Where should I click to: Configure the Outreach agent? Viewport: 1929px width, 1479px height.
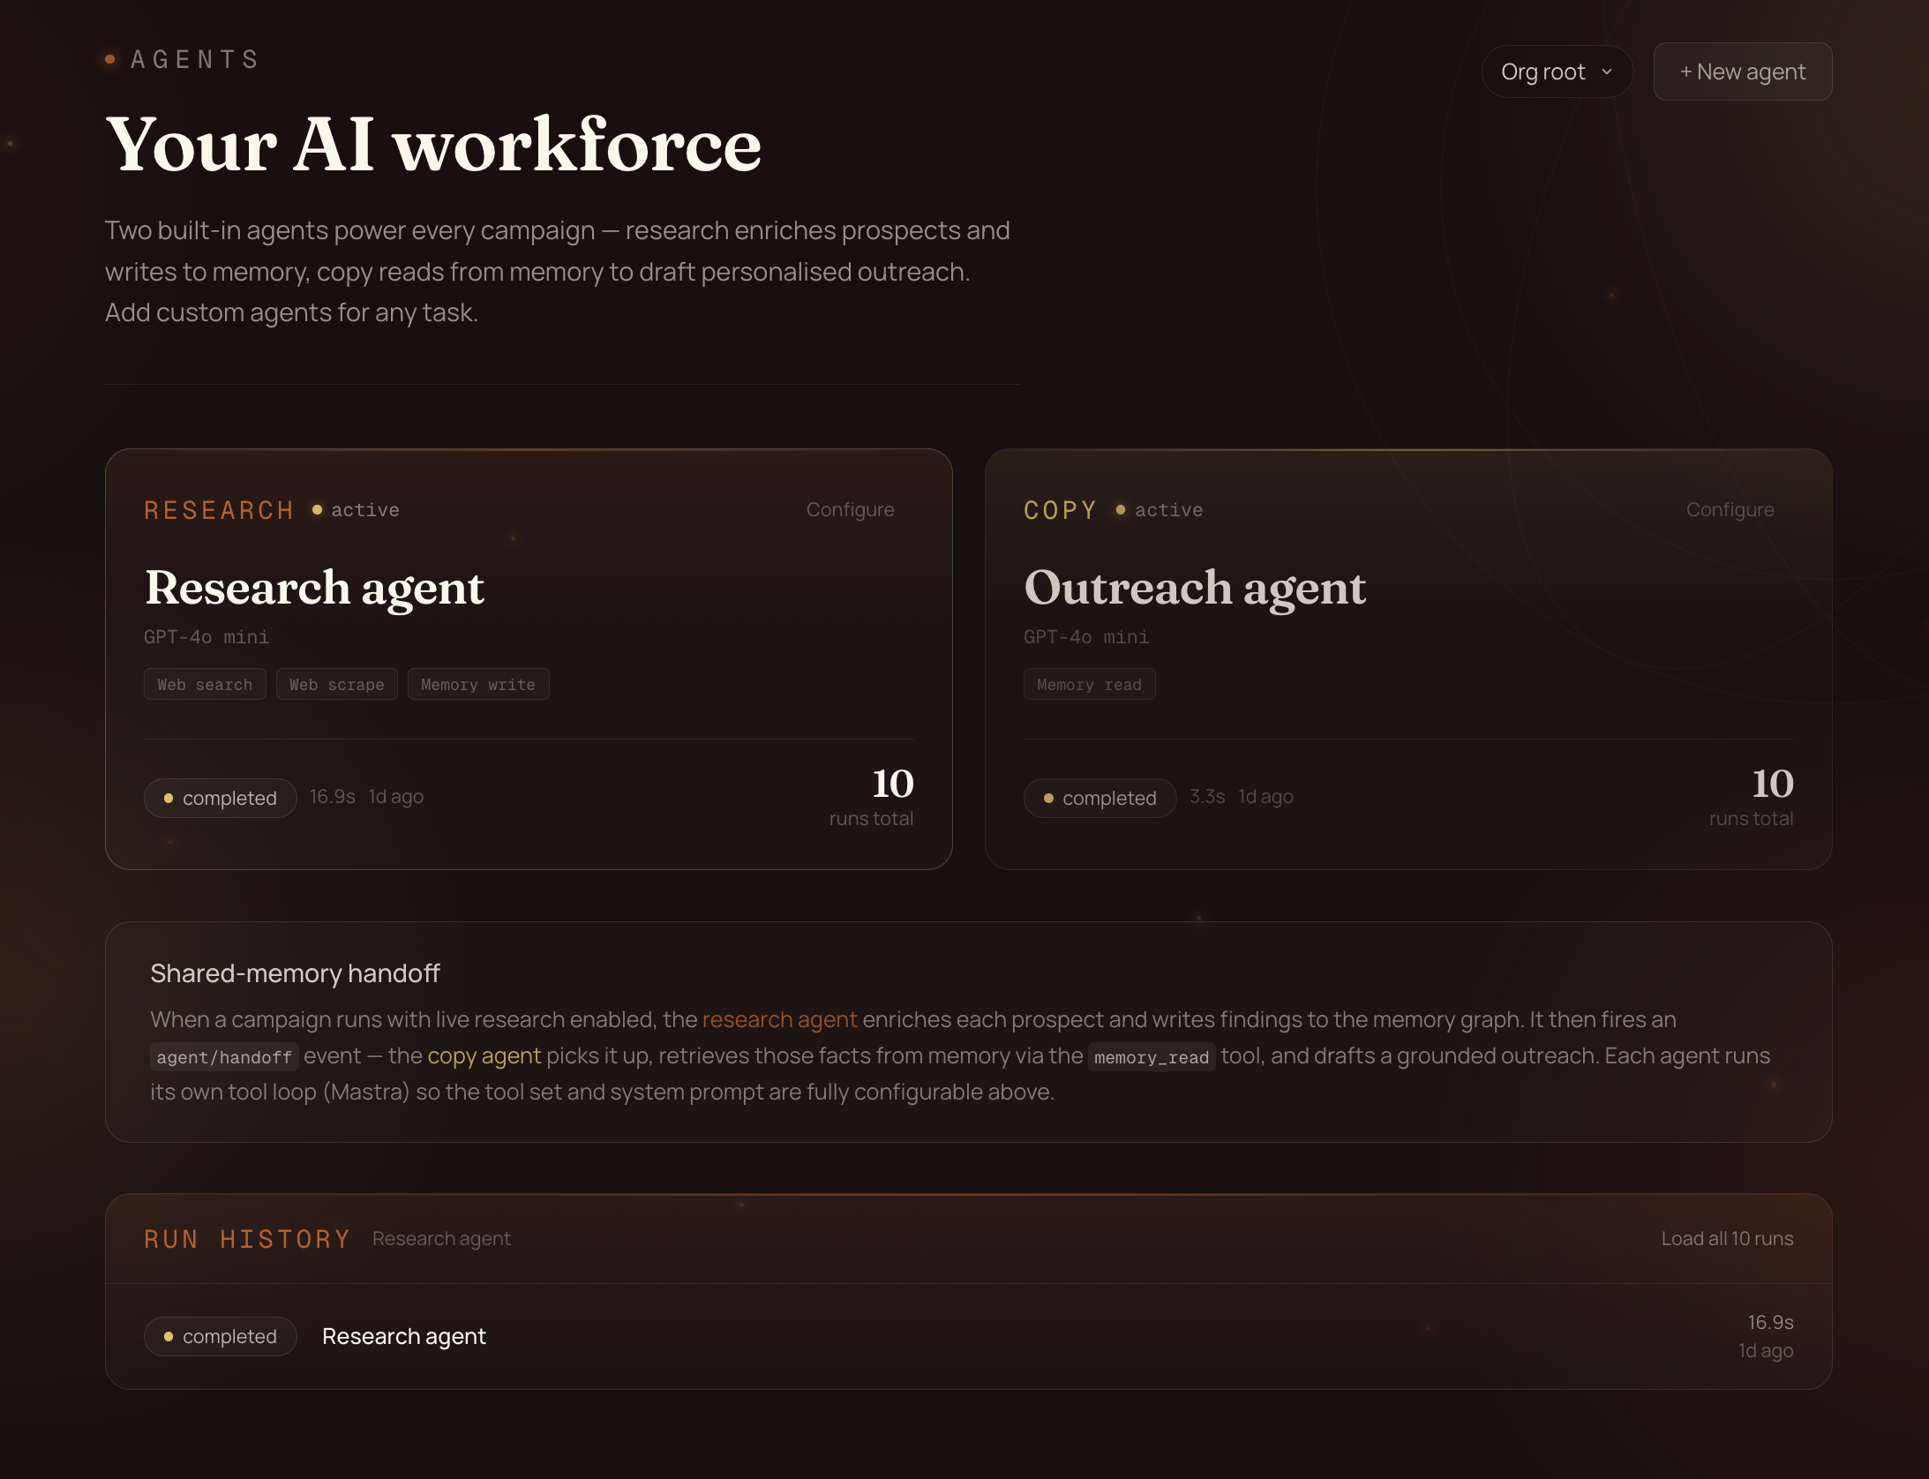point(1730,509)
